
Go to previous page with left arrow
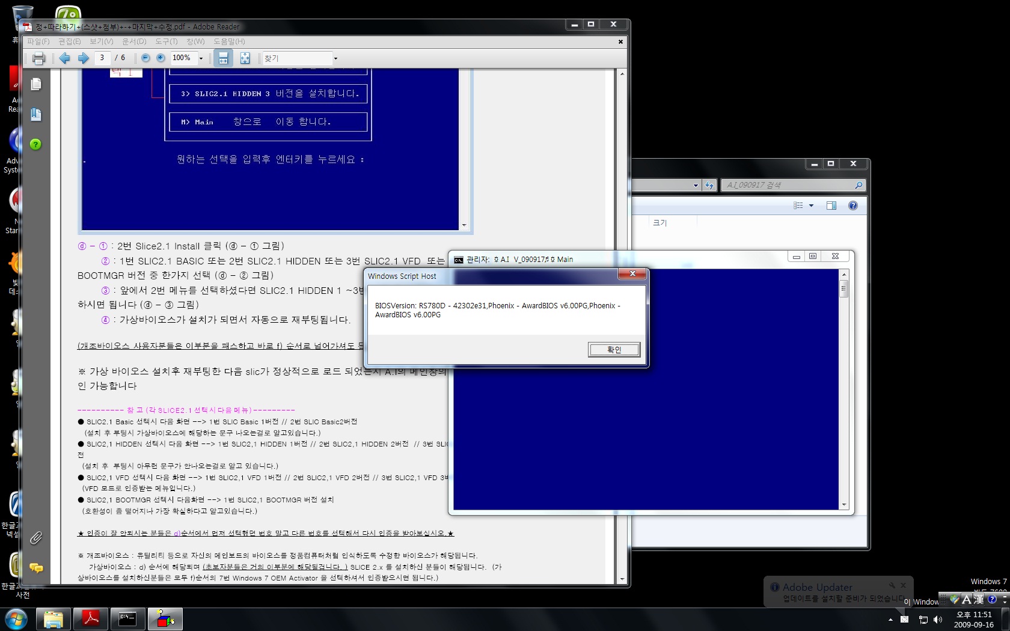tap(64, 58)
